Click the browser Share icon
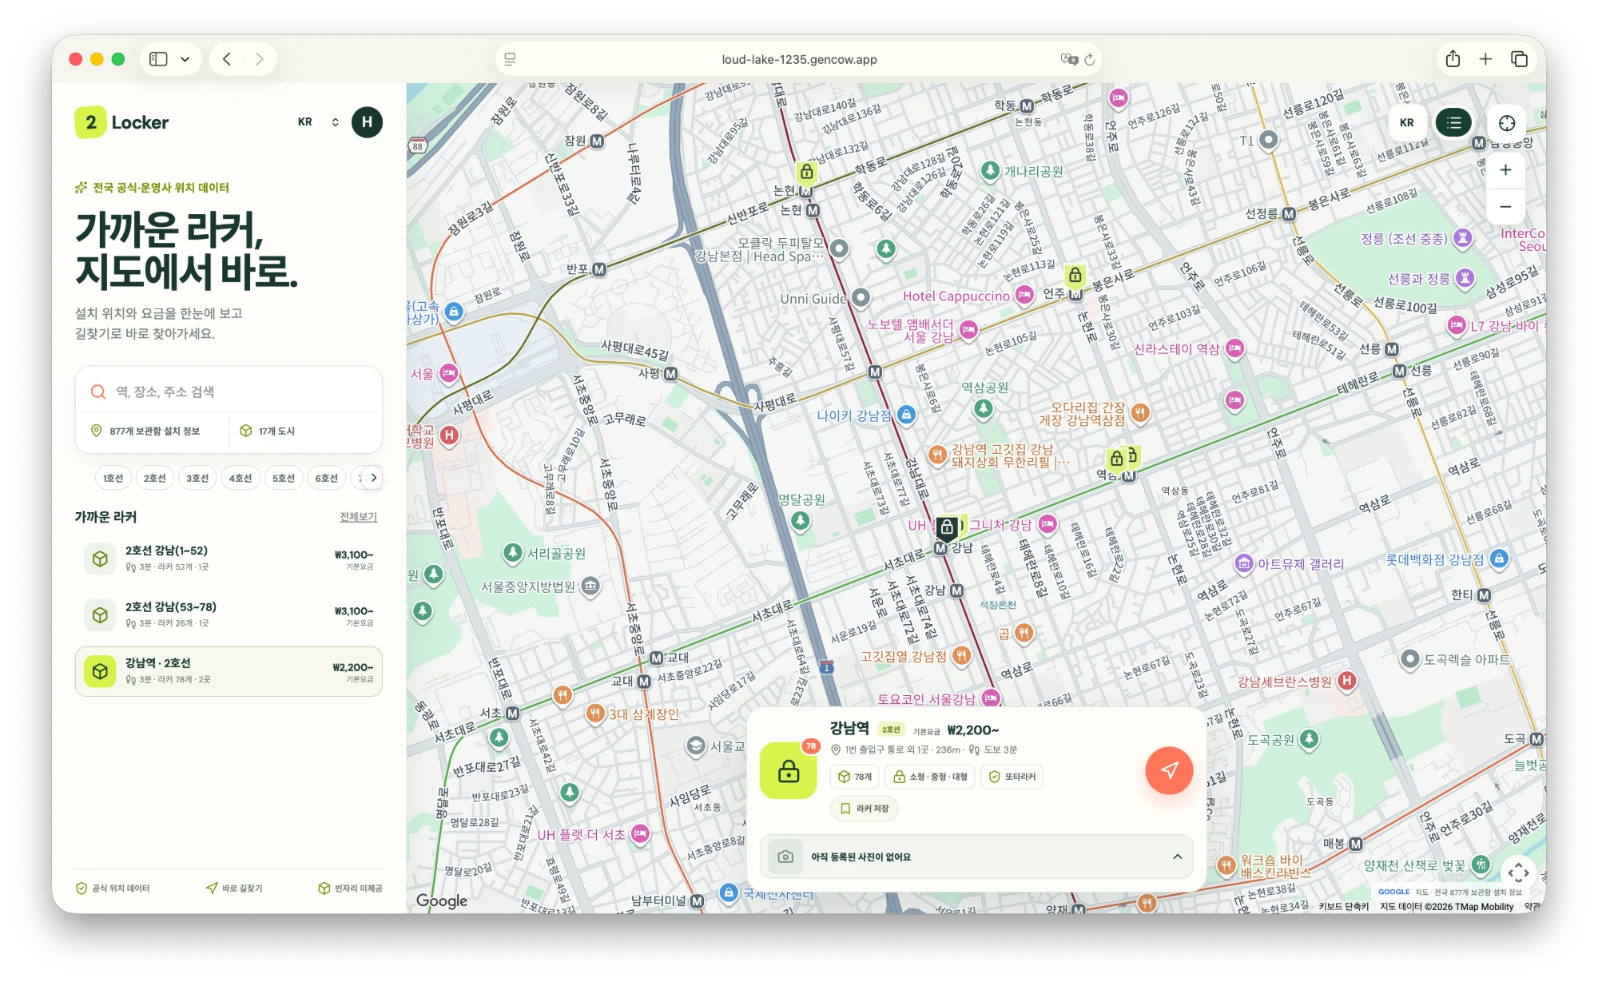The width and height of the screenshot is (1598, 982). [x=1453, y=59]
